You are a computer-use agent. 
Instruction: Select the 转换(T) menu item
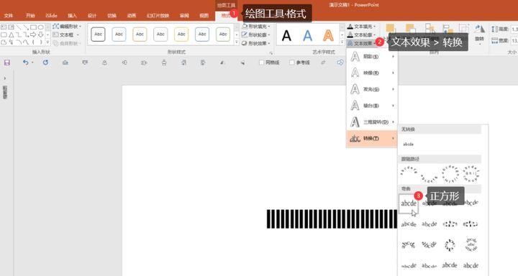[x=372, y=138]
